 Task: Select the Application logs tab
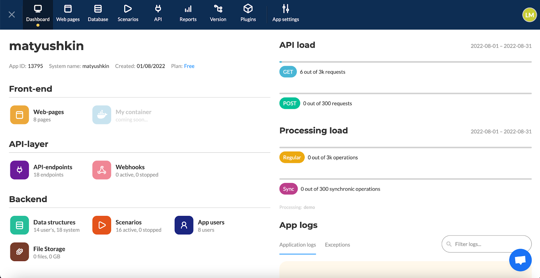tap(297, 245)
